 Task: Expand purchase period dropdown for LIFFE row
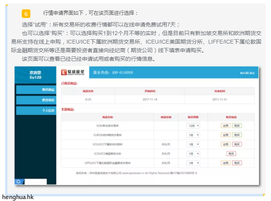(194, 163)
